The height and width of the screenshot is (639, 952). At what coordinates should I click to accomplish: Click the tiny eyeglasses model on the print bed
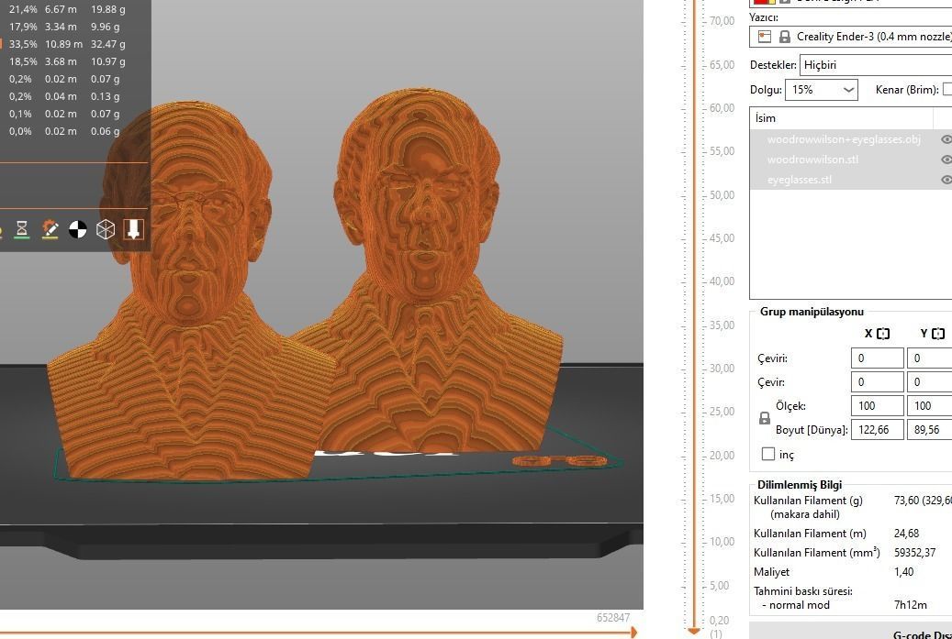click(x=559, y=461)
